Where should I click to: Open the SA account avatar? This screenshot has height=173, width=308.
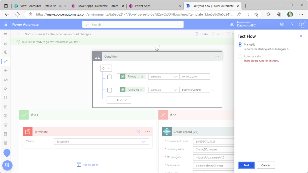(x=303, y=25)
